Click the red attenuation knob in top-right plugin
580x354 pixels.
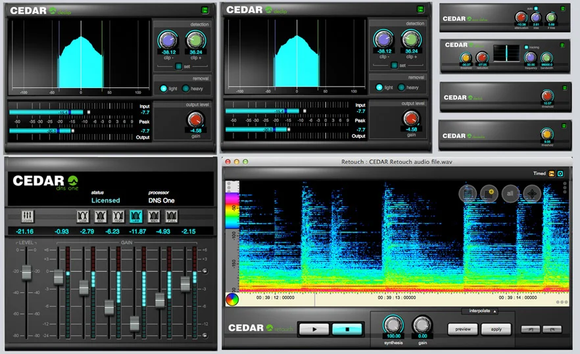[x=521, y=17]
